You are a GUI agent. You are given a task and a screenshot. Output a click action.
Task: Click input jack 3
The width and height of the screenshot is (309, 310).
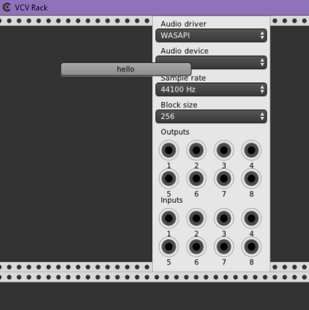224,218
